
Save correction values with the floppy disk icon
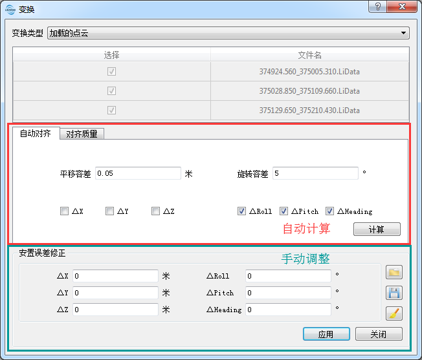394,293
